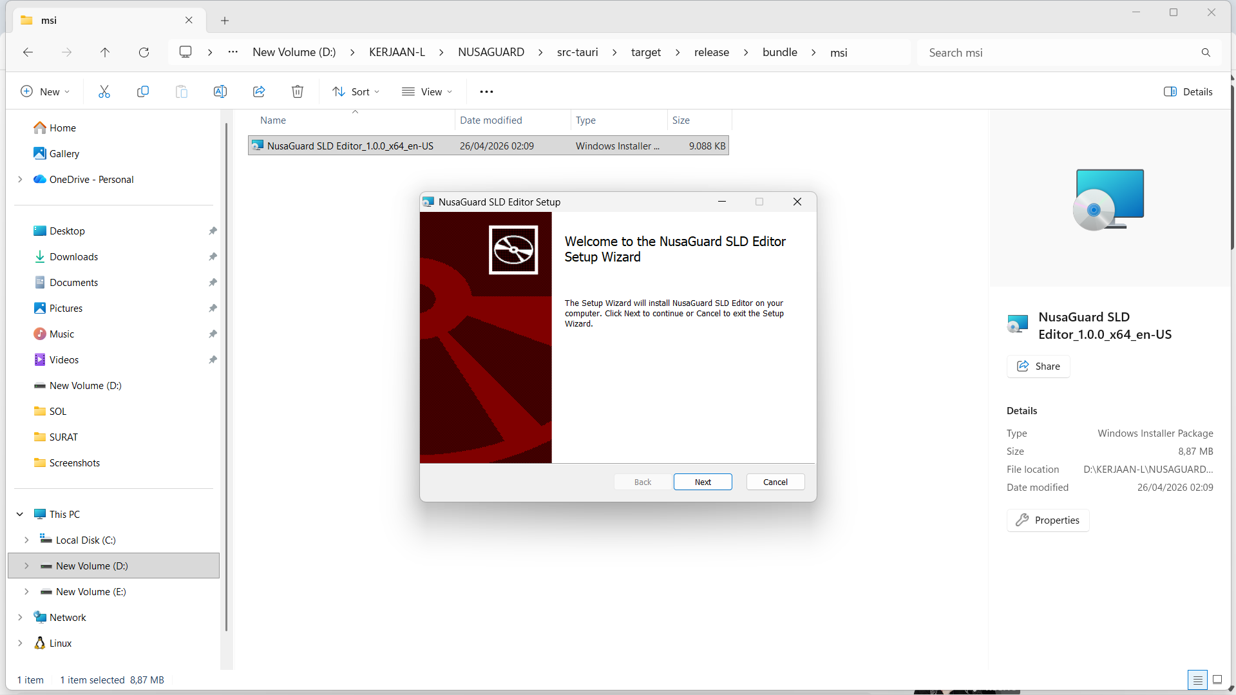The height and width of the screenshot is (695, 1236).
Task: Refresh the folder view
Action: tap(144, 52)
